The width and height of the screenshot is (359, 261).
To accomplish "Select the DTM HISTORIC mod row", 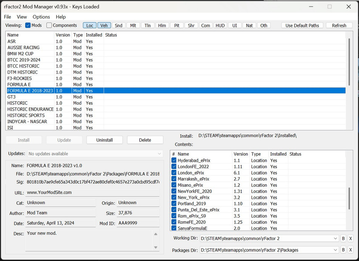I will pyautogui.click(x=176, y=72).
